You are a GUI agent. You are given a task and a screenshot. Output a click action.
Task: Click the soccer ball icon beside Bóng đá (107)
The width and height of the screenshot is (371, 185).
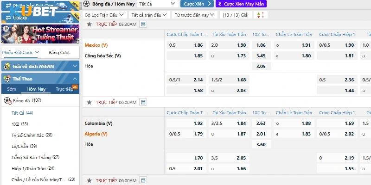tap(7, 100)
